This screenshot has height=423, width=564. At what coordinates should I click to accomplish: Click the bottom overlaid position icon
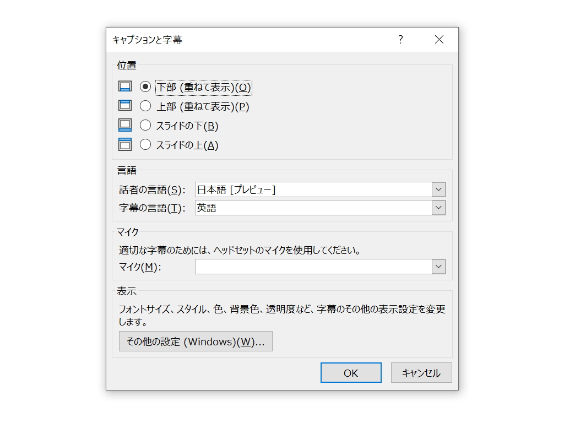point(125,86)
